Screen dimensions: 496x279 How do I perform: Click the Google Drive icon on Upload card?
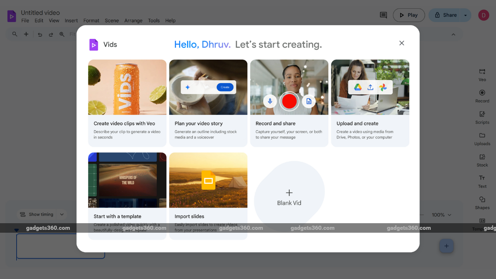(358, 87)
